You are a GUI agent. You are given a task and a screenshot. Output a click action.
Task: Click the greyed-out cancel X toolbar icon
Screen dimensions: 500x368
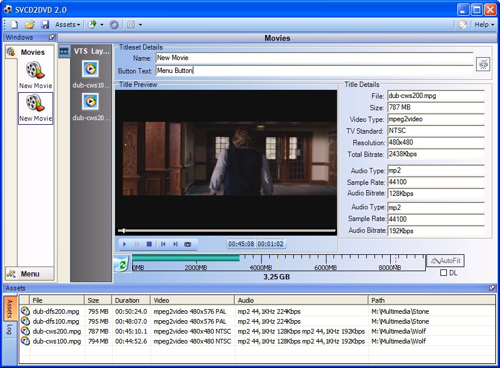(x=463, y=24)
